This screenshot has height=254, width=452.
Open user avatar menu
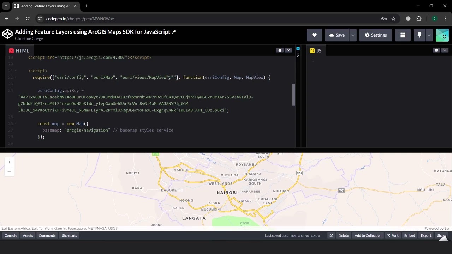point(442,35)
